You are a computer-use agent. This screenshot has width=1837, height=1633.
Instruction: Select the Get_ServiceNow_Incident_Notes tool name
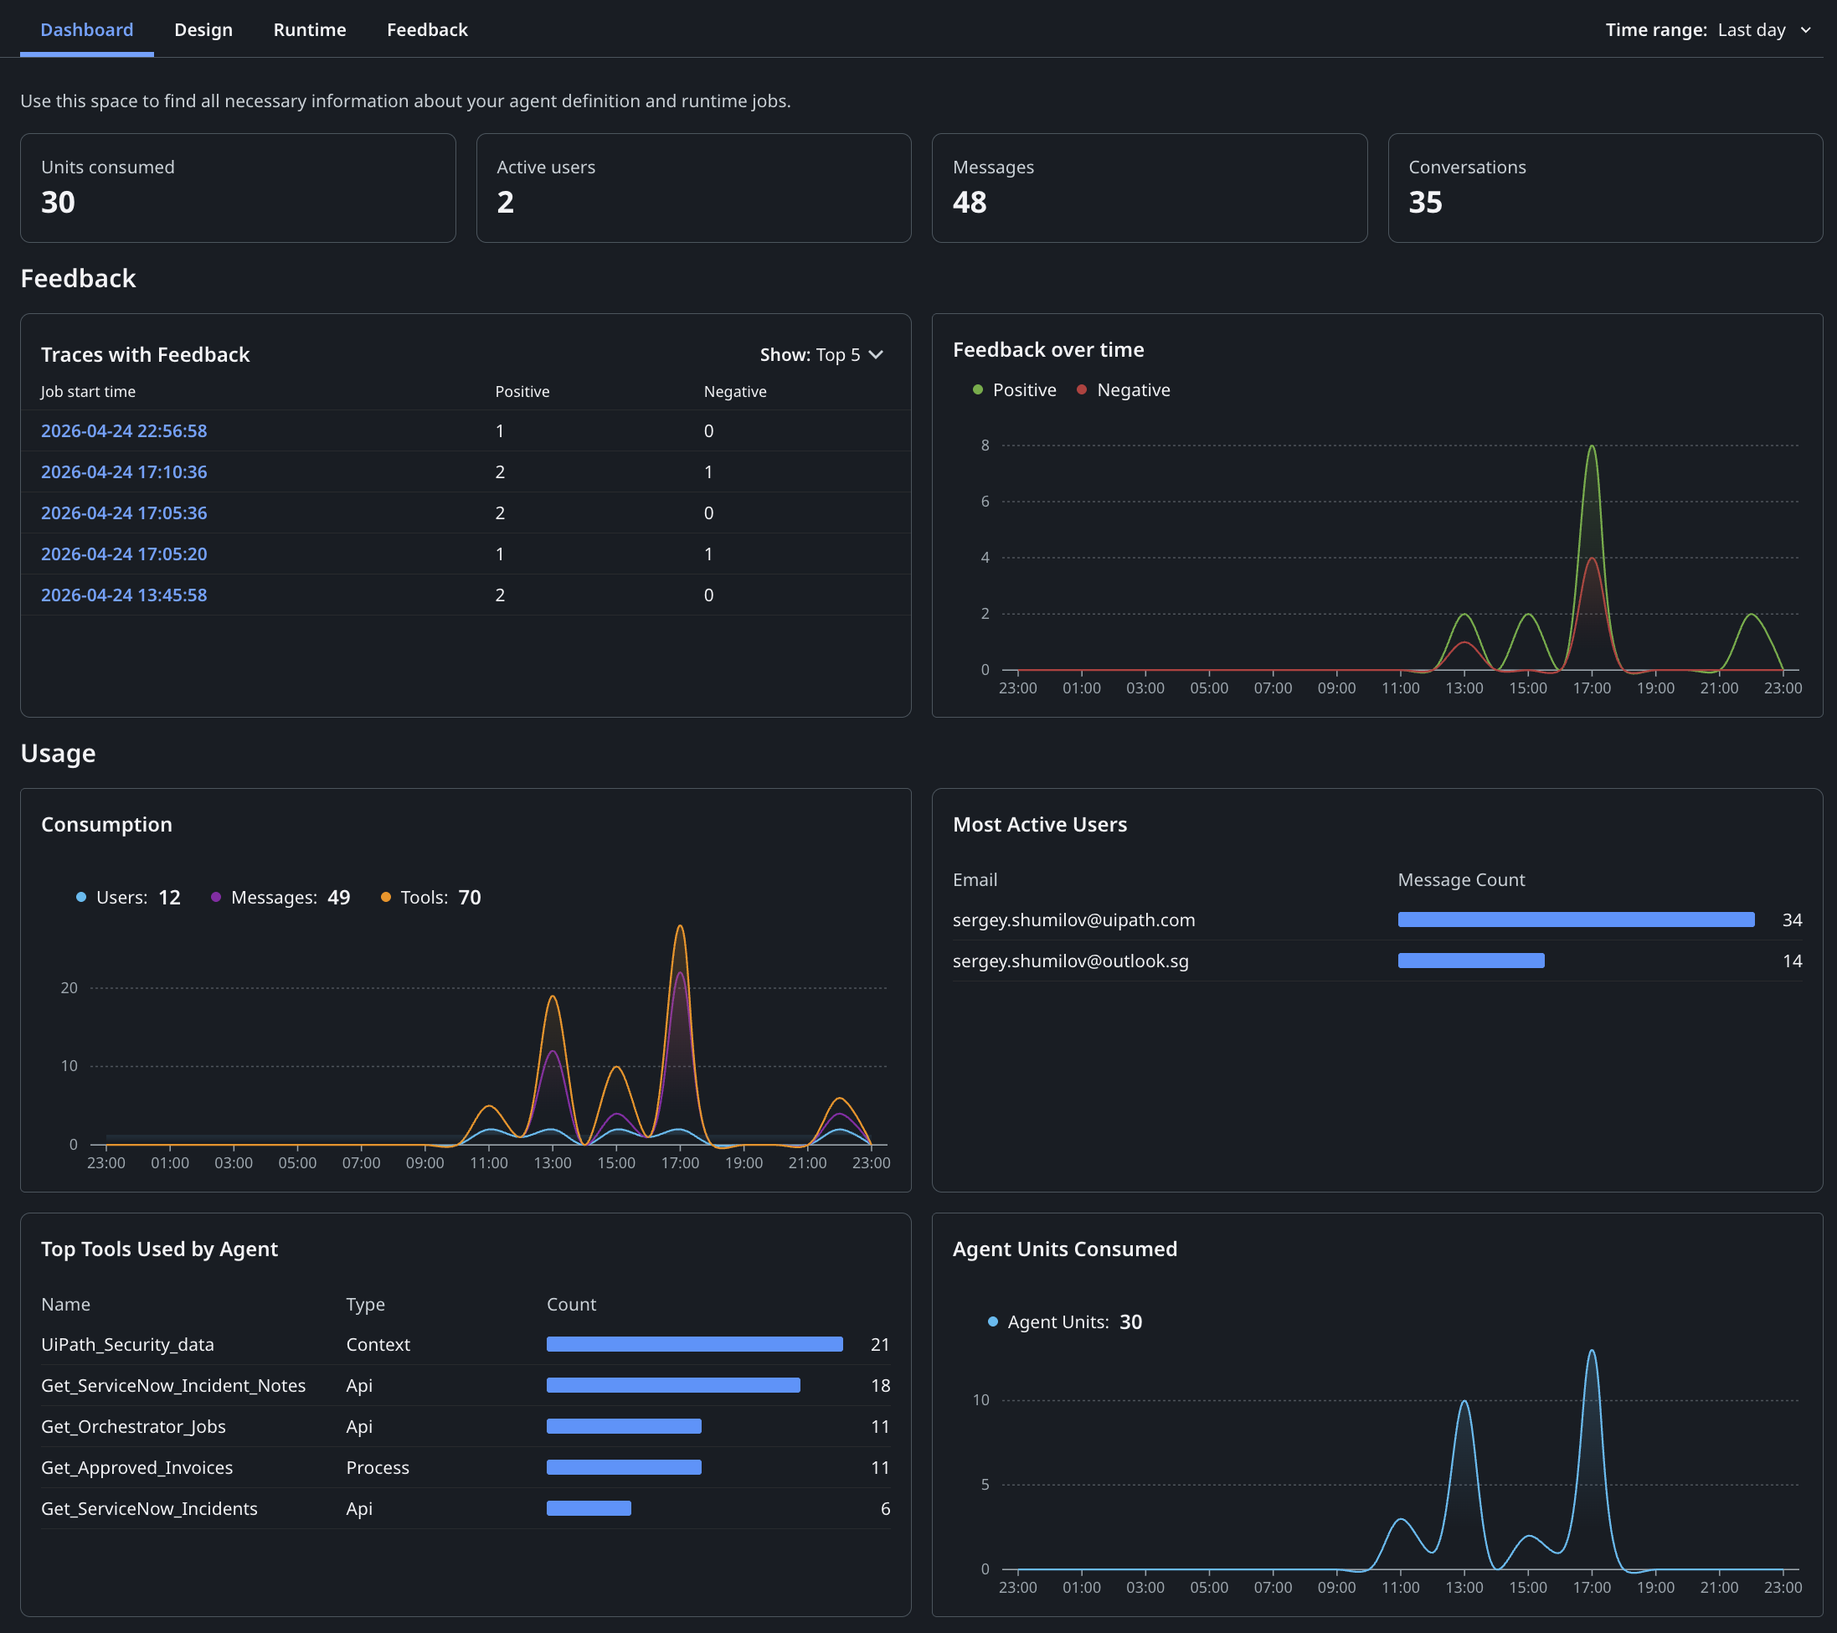[x=173, y=1386]
